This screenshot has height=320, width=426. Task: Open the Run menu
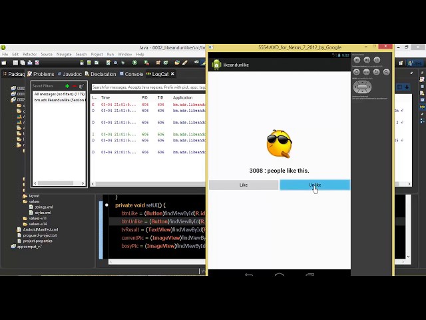[110, 55]
